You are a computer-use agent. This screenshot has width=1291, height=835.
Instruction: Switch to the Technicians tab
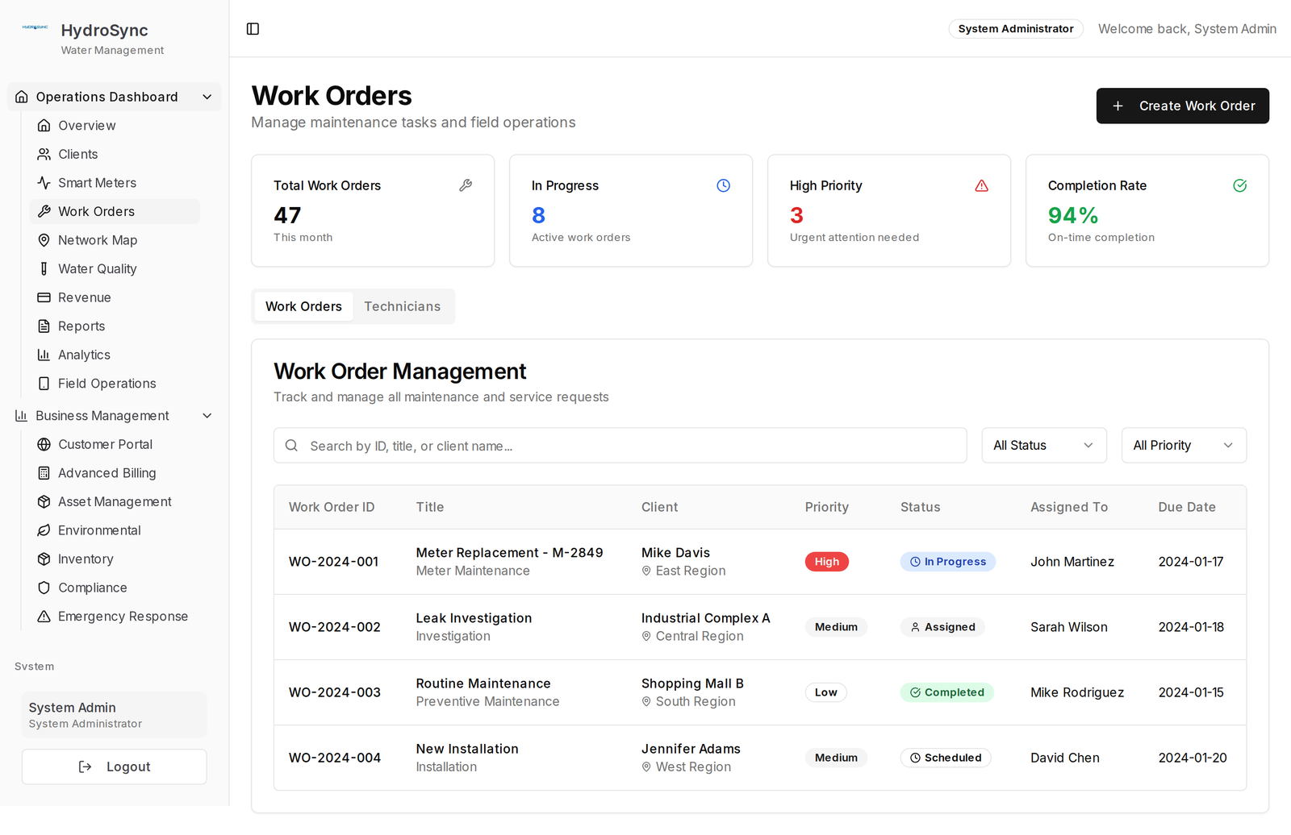pyautogui.click(x=403, y=307)
